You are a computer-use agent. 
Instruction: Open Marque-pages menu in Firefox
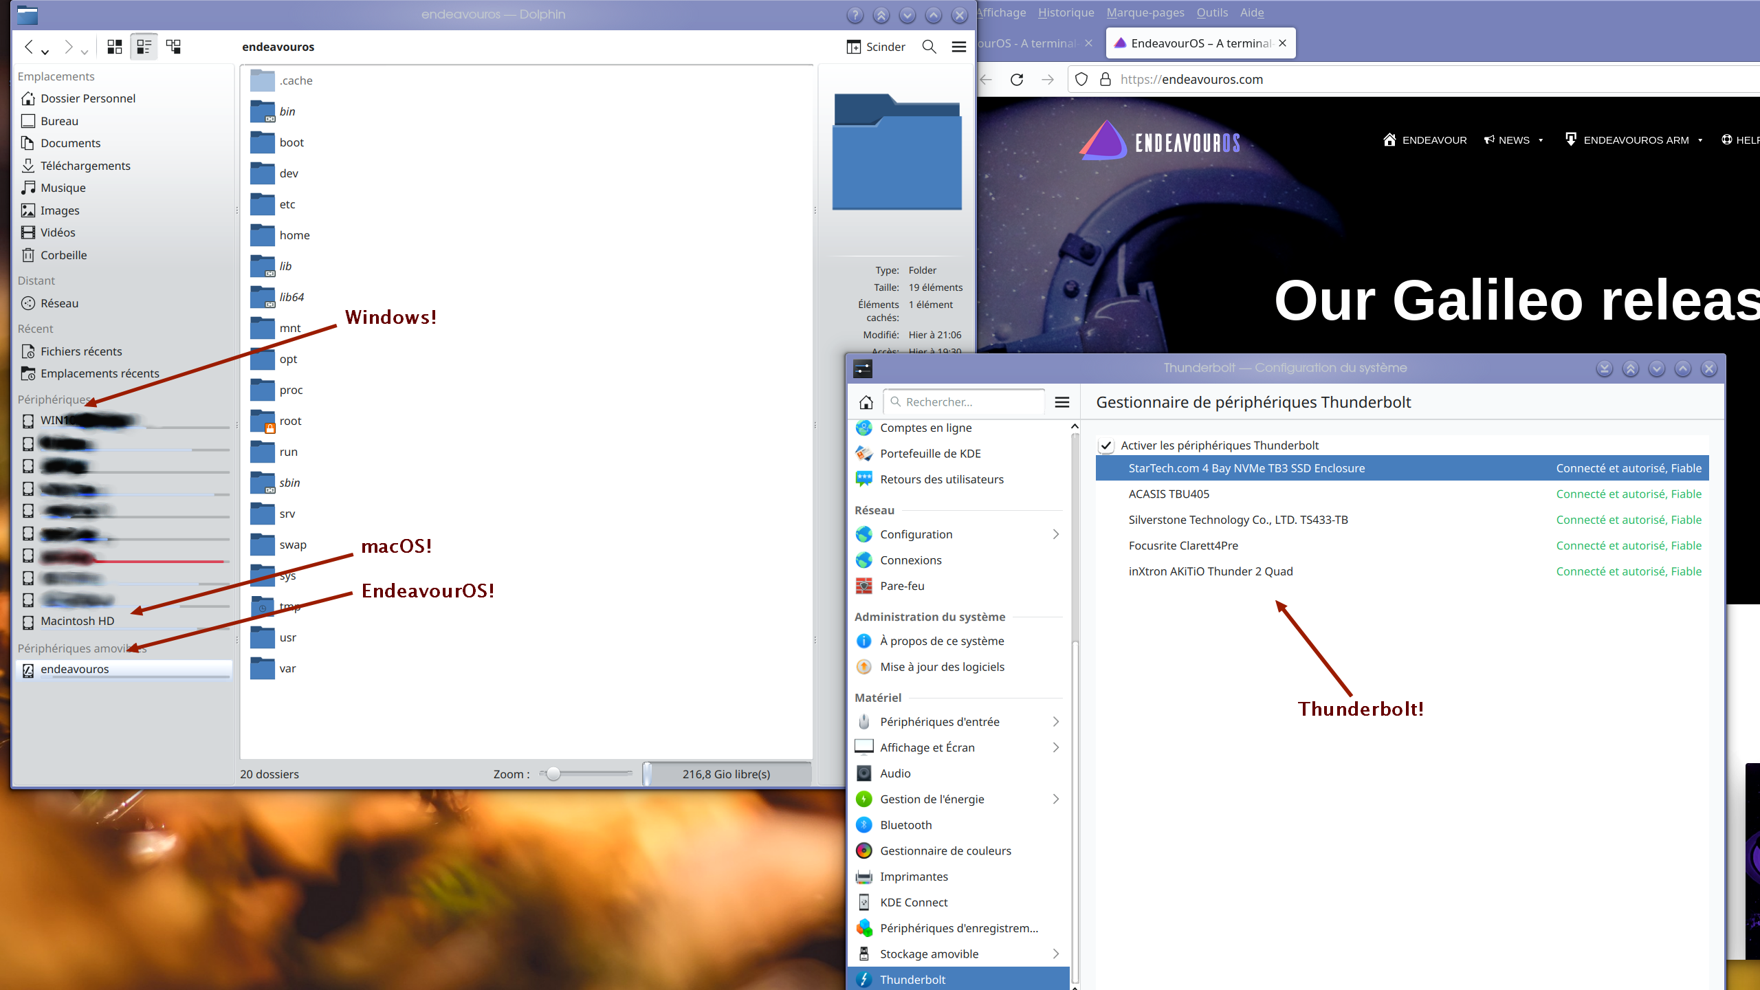[x=1145, y=12]
